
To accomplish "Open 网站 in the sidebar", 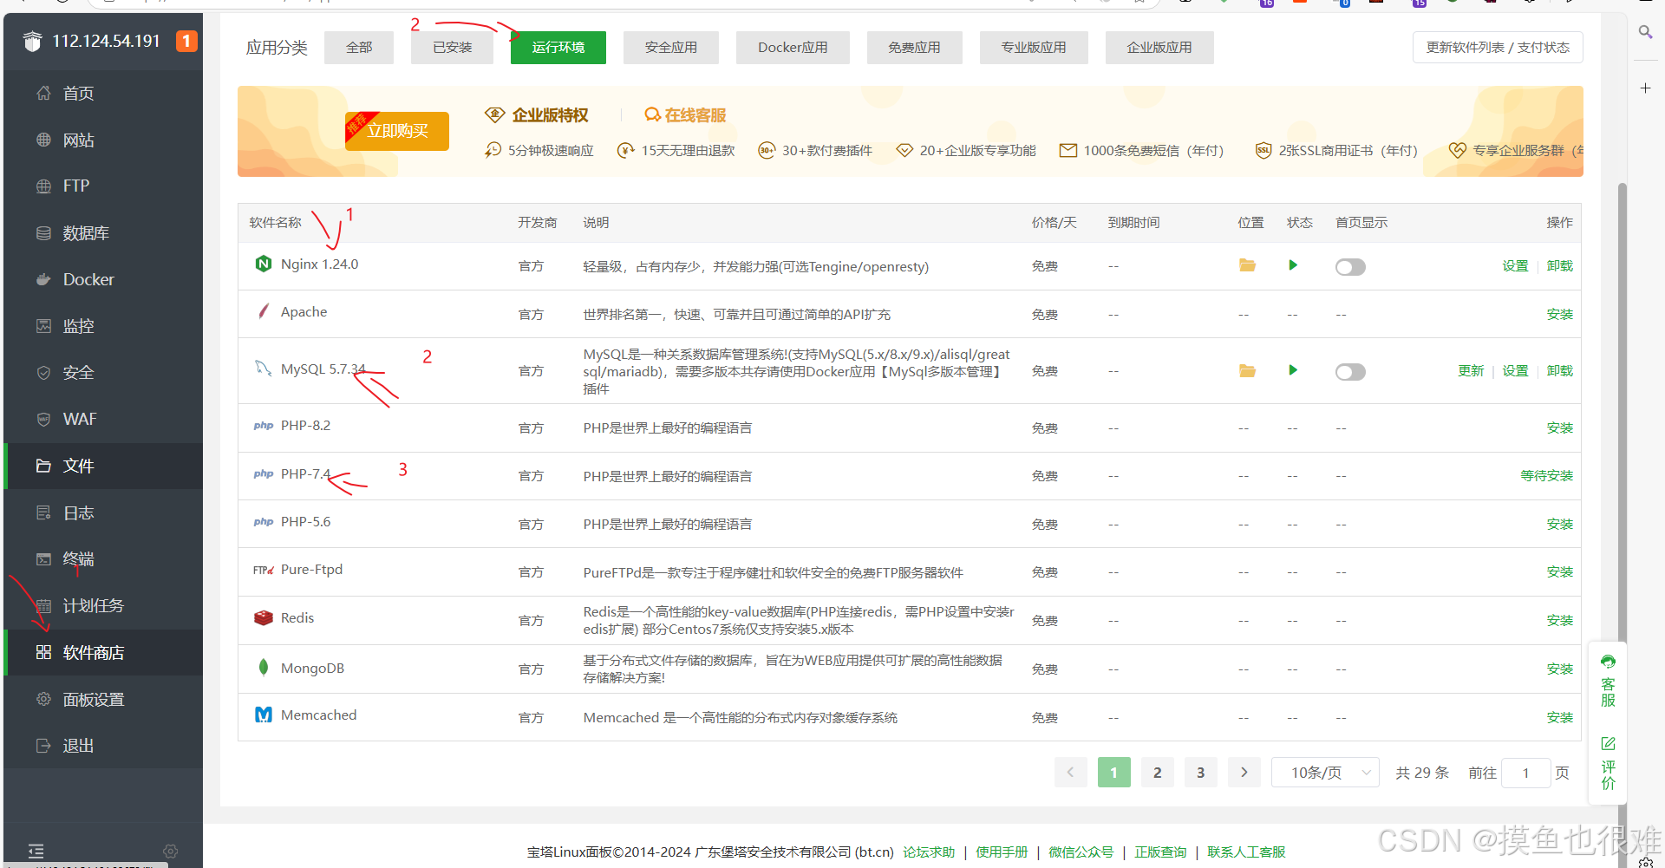I will [103, 140].
